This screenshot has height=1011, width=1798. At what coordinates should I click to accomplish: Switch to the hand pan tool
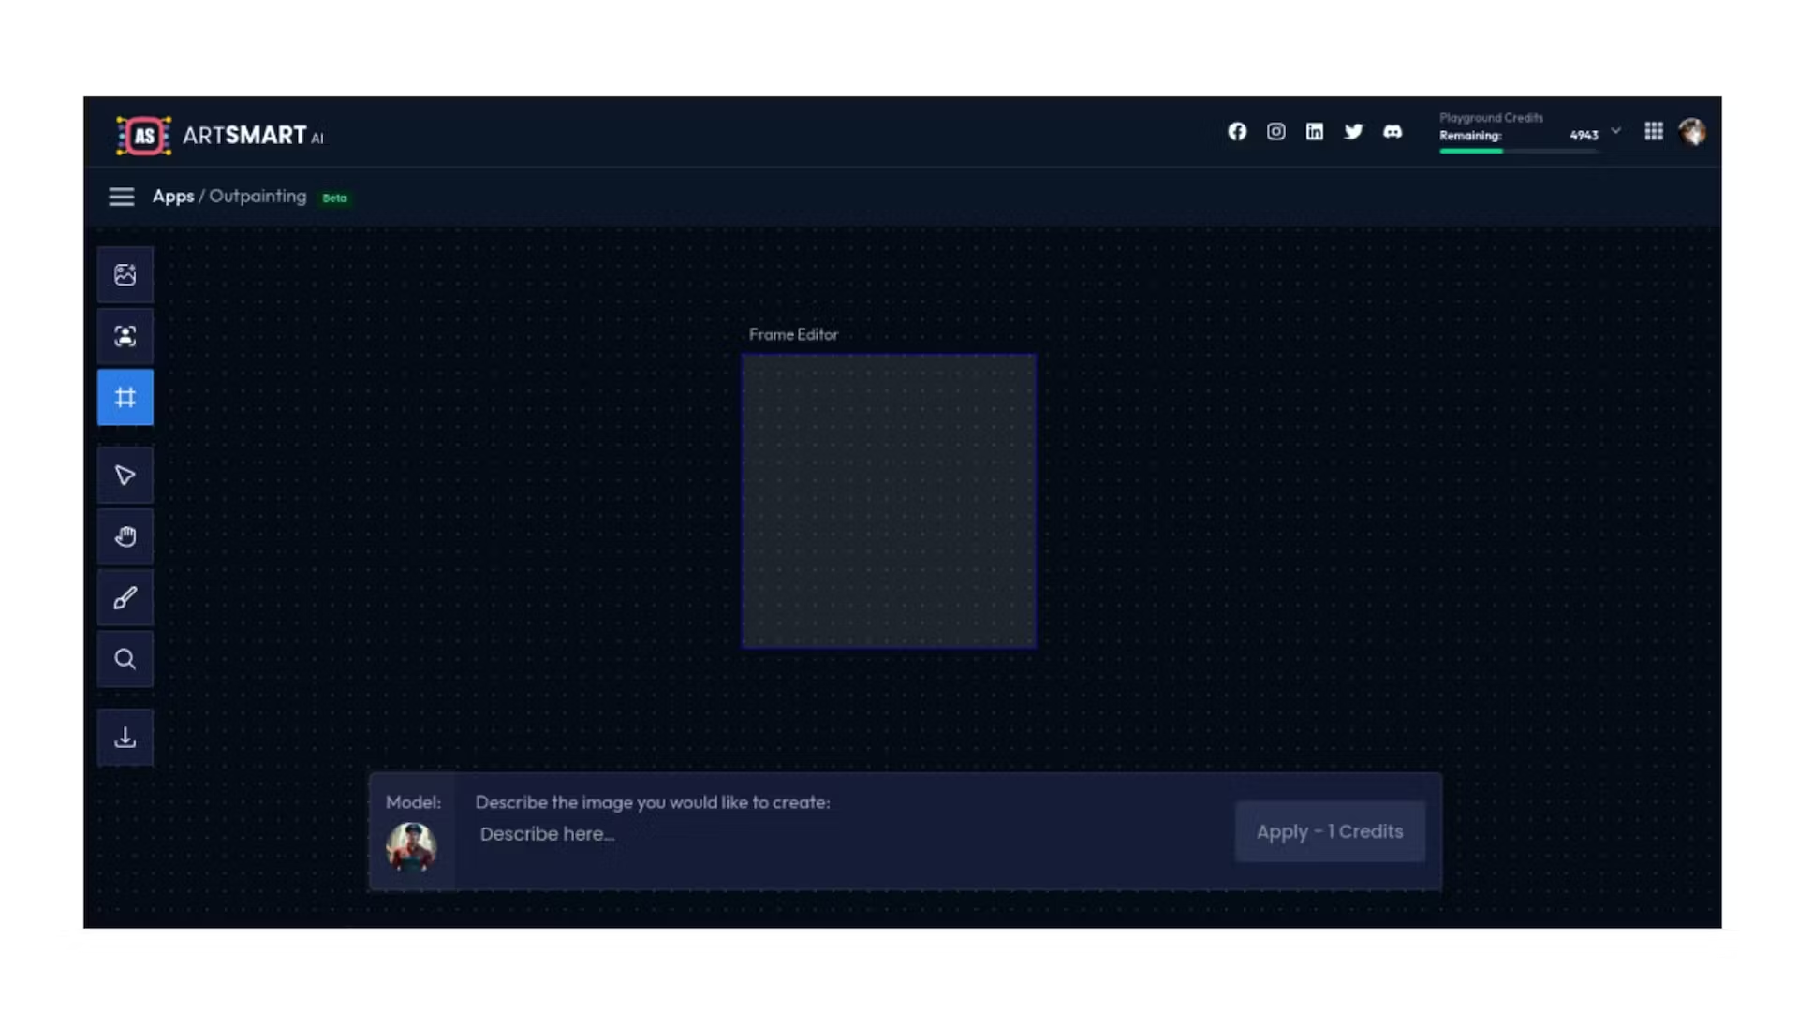pos(125,536)
